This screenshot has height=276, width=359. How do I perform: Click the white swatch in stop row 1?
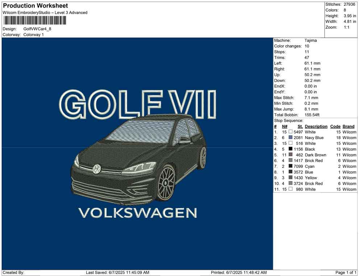coord(290,132)
